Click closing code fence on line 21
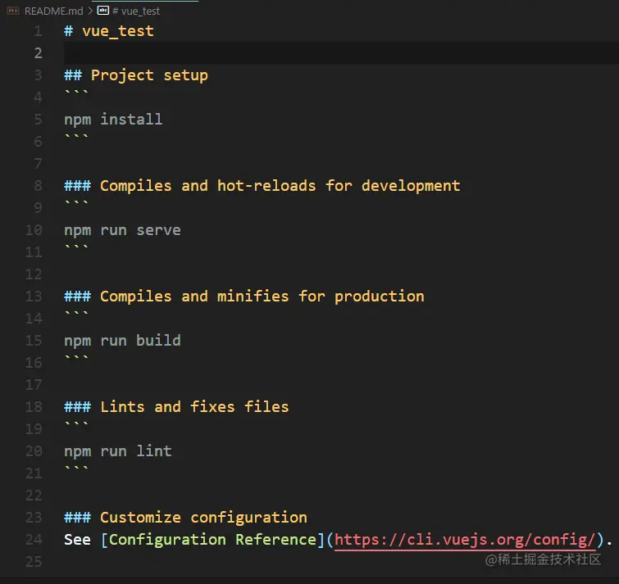The width and height of the screenshot is (619, 584). coord(76,468)
